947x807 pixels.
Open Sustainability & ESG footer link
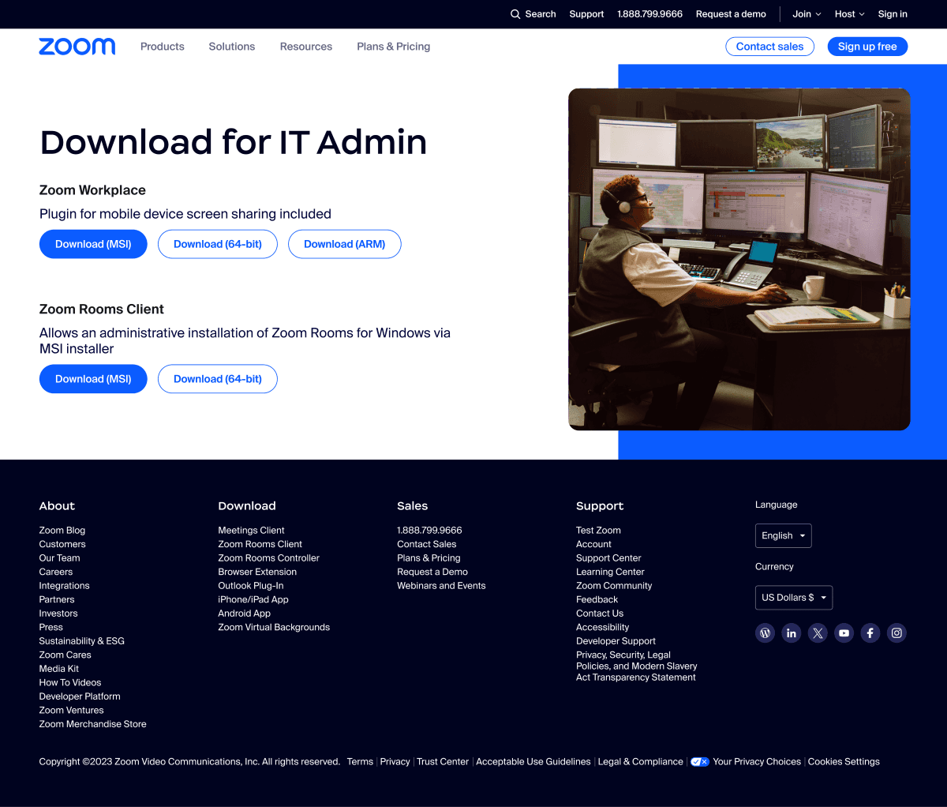click(82, 641)
